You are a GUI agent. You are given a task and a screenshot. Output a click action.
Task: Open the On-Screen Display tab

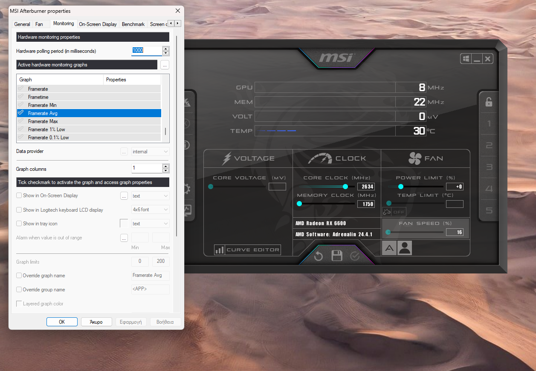tap(98, 24)
